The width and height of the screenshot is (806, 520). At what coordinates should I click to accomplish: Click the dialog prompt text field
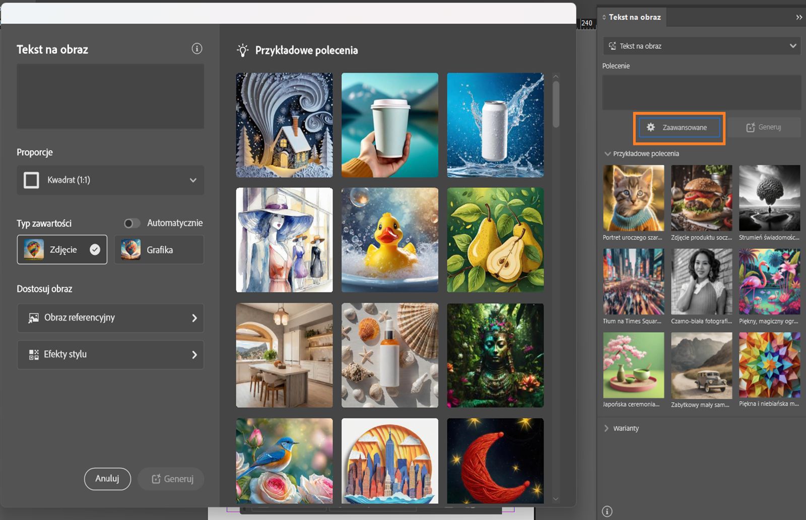(x=110, y=96)
